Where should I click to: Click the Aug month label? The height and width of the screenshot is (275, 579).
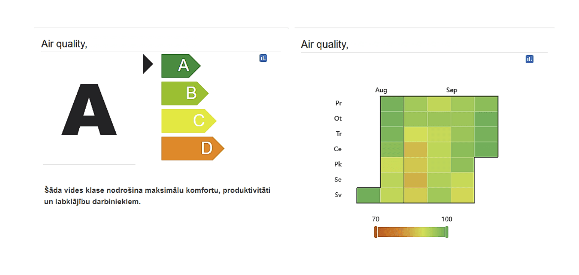pyautogui.click(x=381, y=90)
